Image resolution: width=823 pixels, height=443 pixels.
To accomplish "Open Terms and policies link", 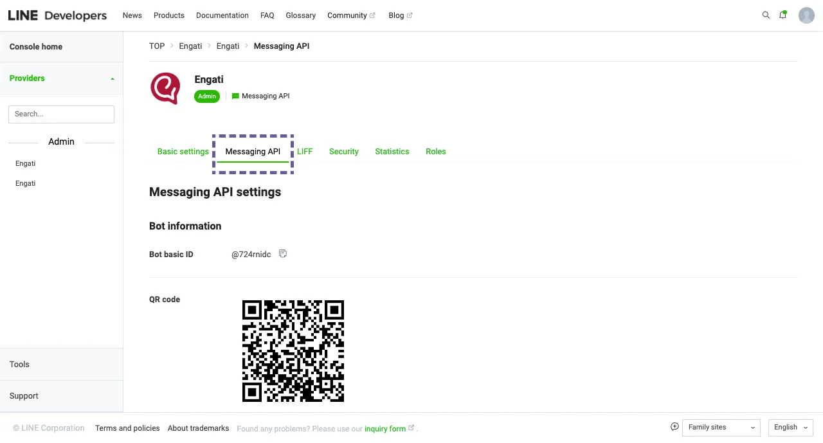I will coord(127,428).
